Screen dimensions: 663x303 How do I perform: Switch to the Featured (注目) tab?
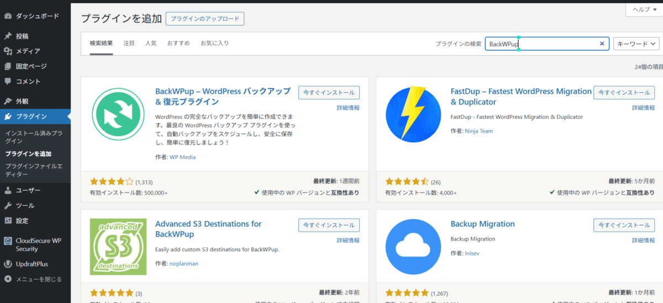coord(129,43)
